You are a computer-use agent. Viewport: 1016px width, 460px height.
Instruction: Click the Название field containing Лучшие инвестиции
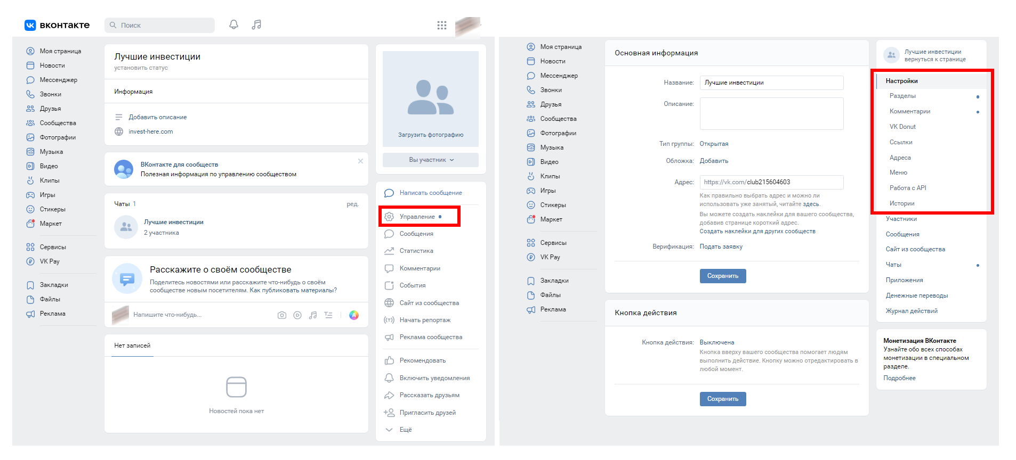pyautogui.click(x=771, y=83)
